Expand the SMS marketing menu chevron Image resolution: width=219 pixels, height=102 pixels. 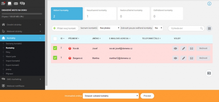pyautogui.click(x=40, y=79)
